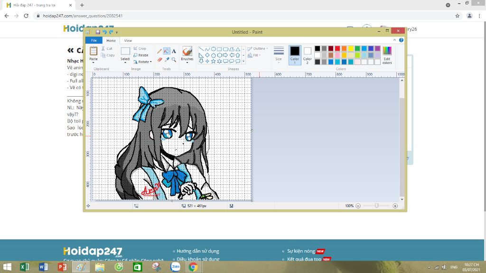Pick the yellow color swatch

(x=351, y=48)
